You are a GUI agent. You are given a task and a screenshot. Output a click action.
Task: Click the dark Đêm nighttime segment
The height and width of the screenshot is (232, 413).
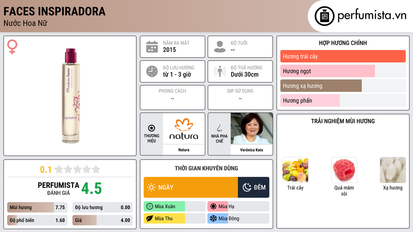coord(254,187)
